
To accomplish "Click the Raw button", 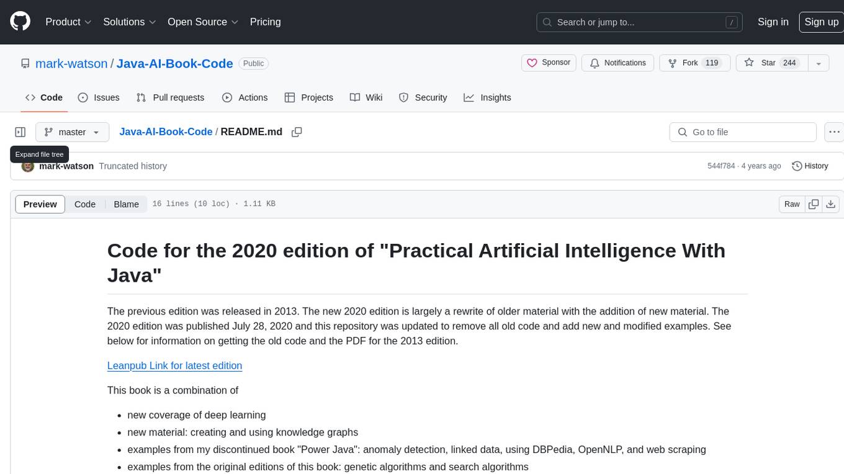I will click(792, 204).
